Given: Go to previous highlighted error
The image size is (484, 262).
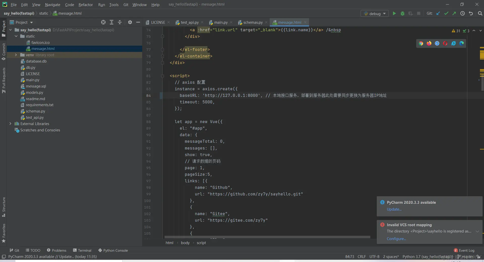Looking at the screenshot, I should click(x=474, y=31).
